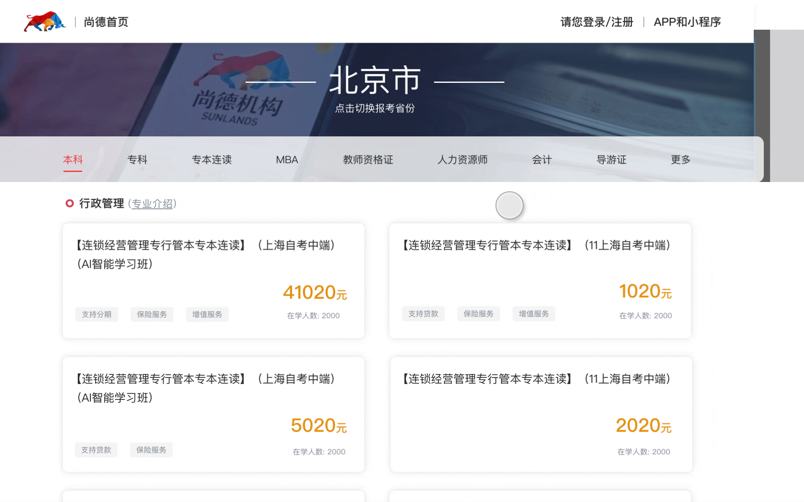
Task: Click the 增值服务 tag on the 41020元 course
Action: (207, 314)
